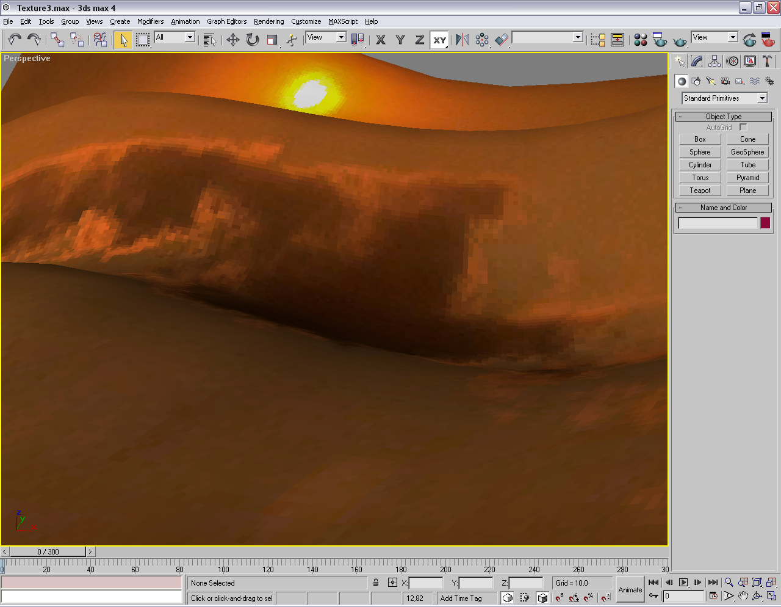Click the object color swatch
Screen dimensions: 781x607
tap(765, 223)
